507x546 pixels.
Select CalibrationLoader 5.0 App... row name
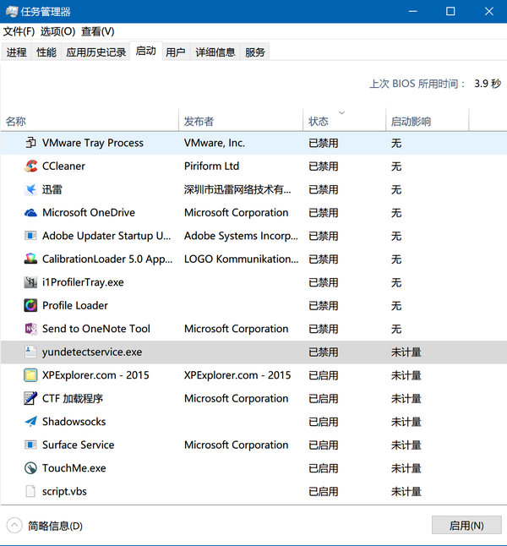(107, 259)
